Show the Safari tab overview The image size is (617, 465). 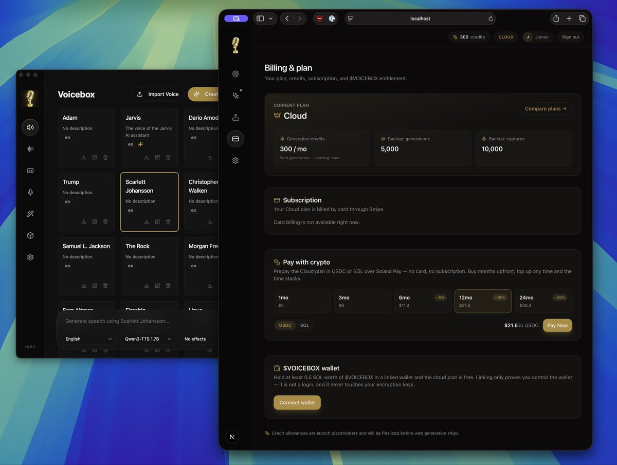coord(582,18)
